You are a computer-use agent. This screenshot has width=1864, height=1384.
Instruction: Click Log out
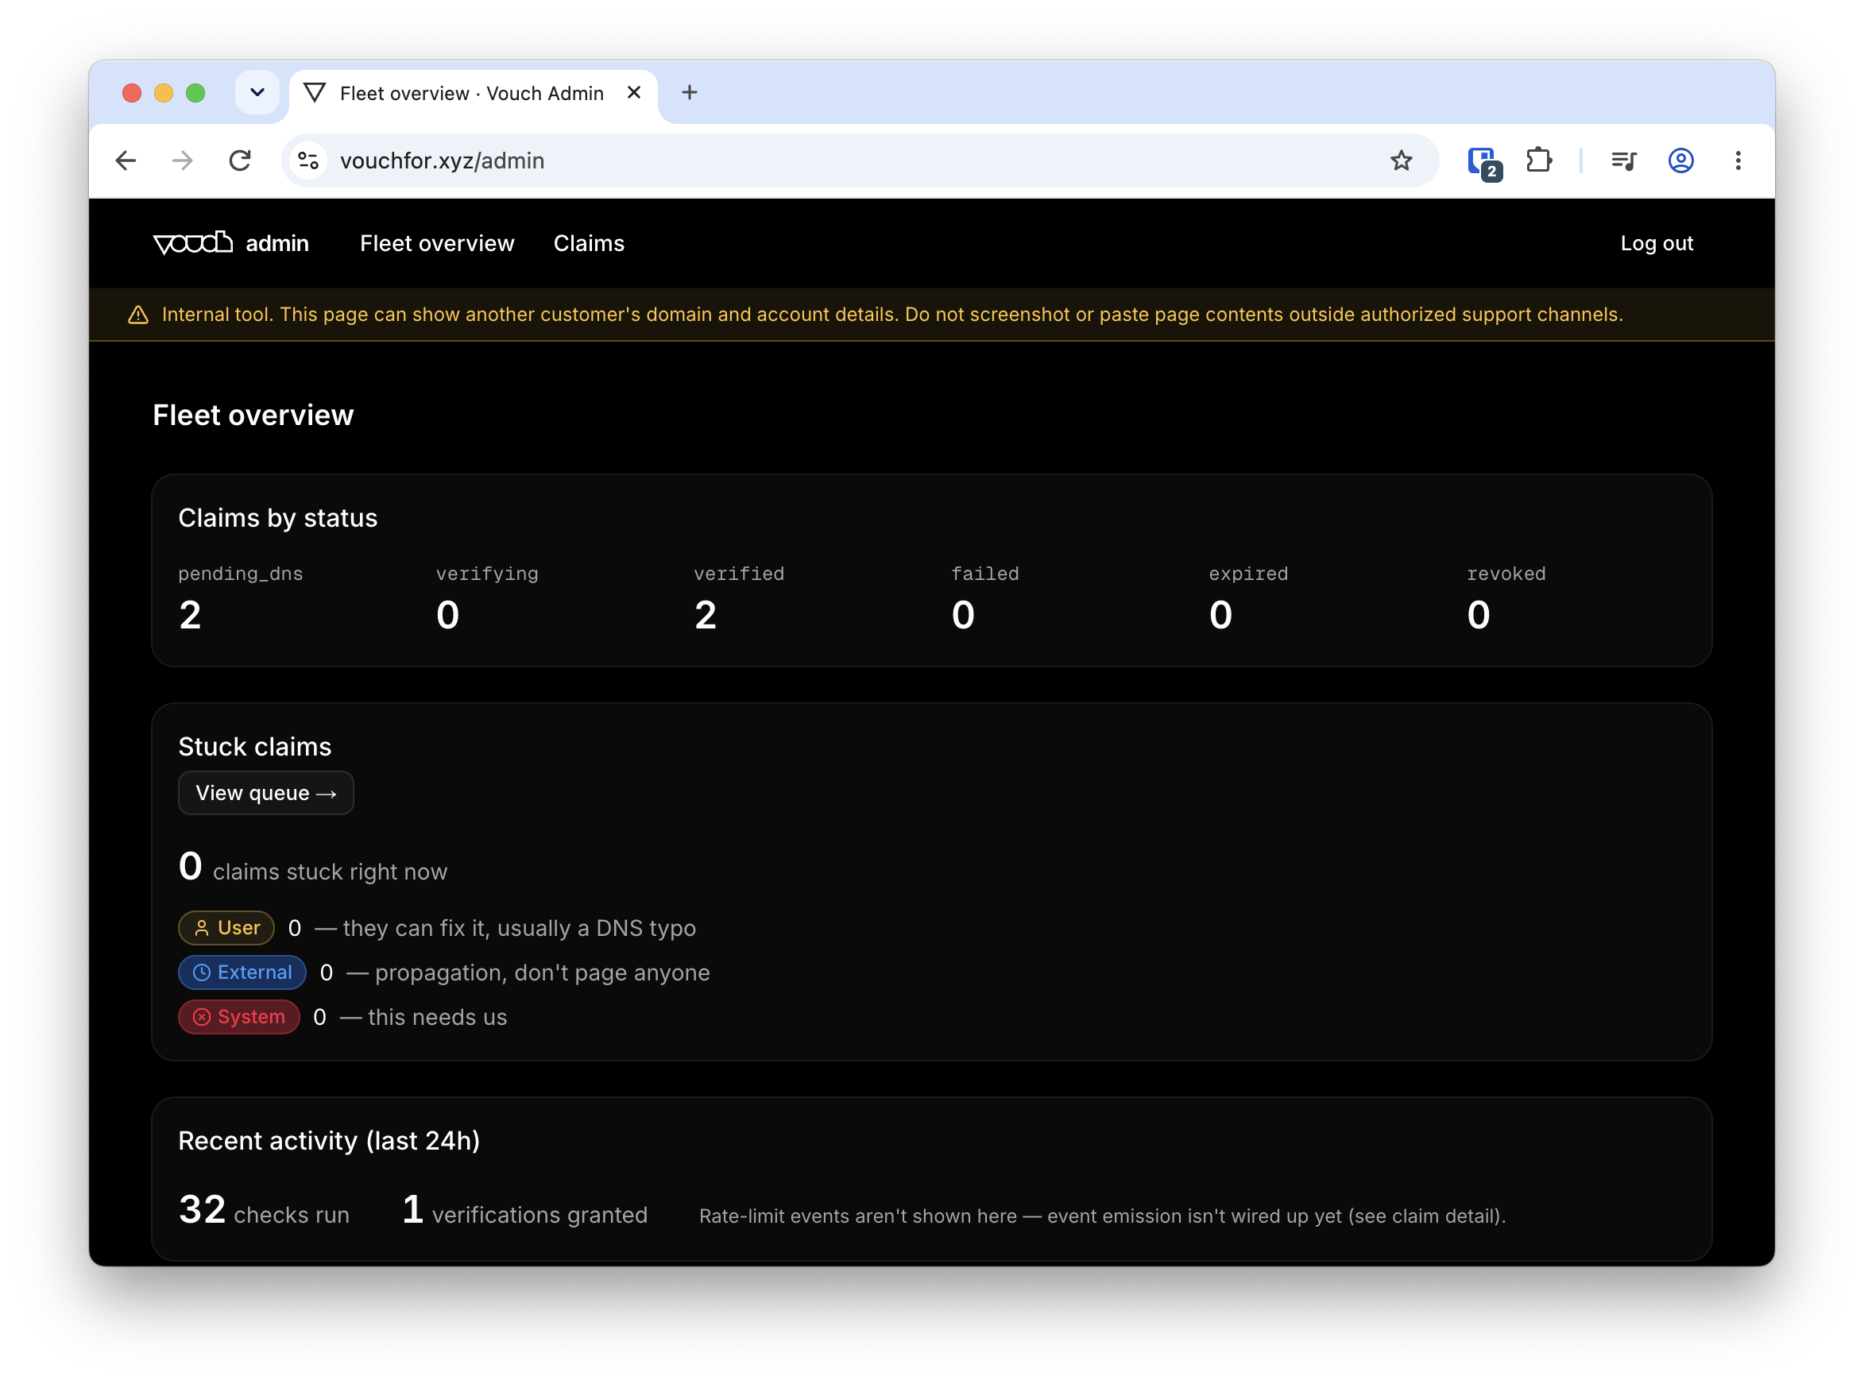1657,243
